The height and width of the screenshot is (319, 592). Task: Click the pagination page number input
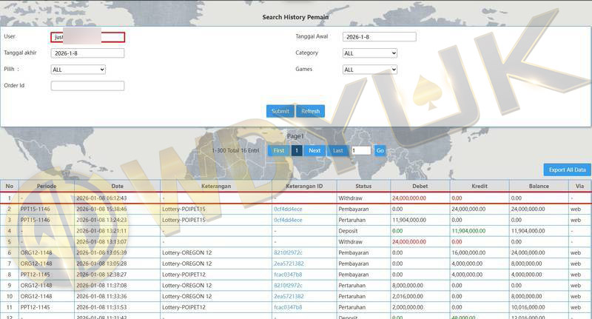point(360,150)
